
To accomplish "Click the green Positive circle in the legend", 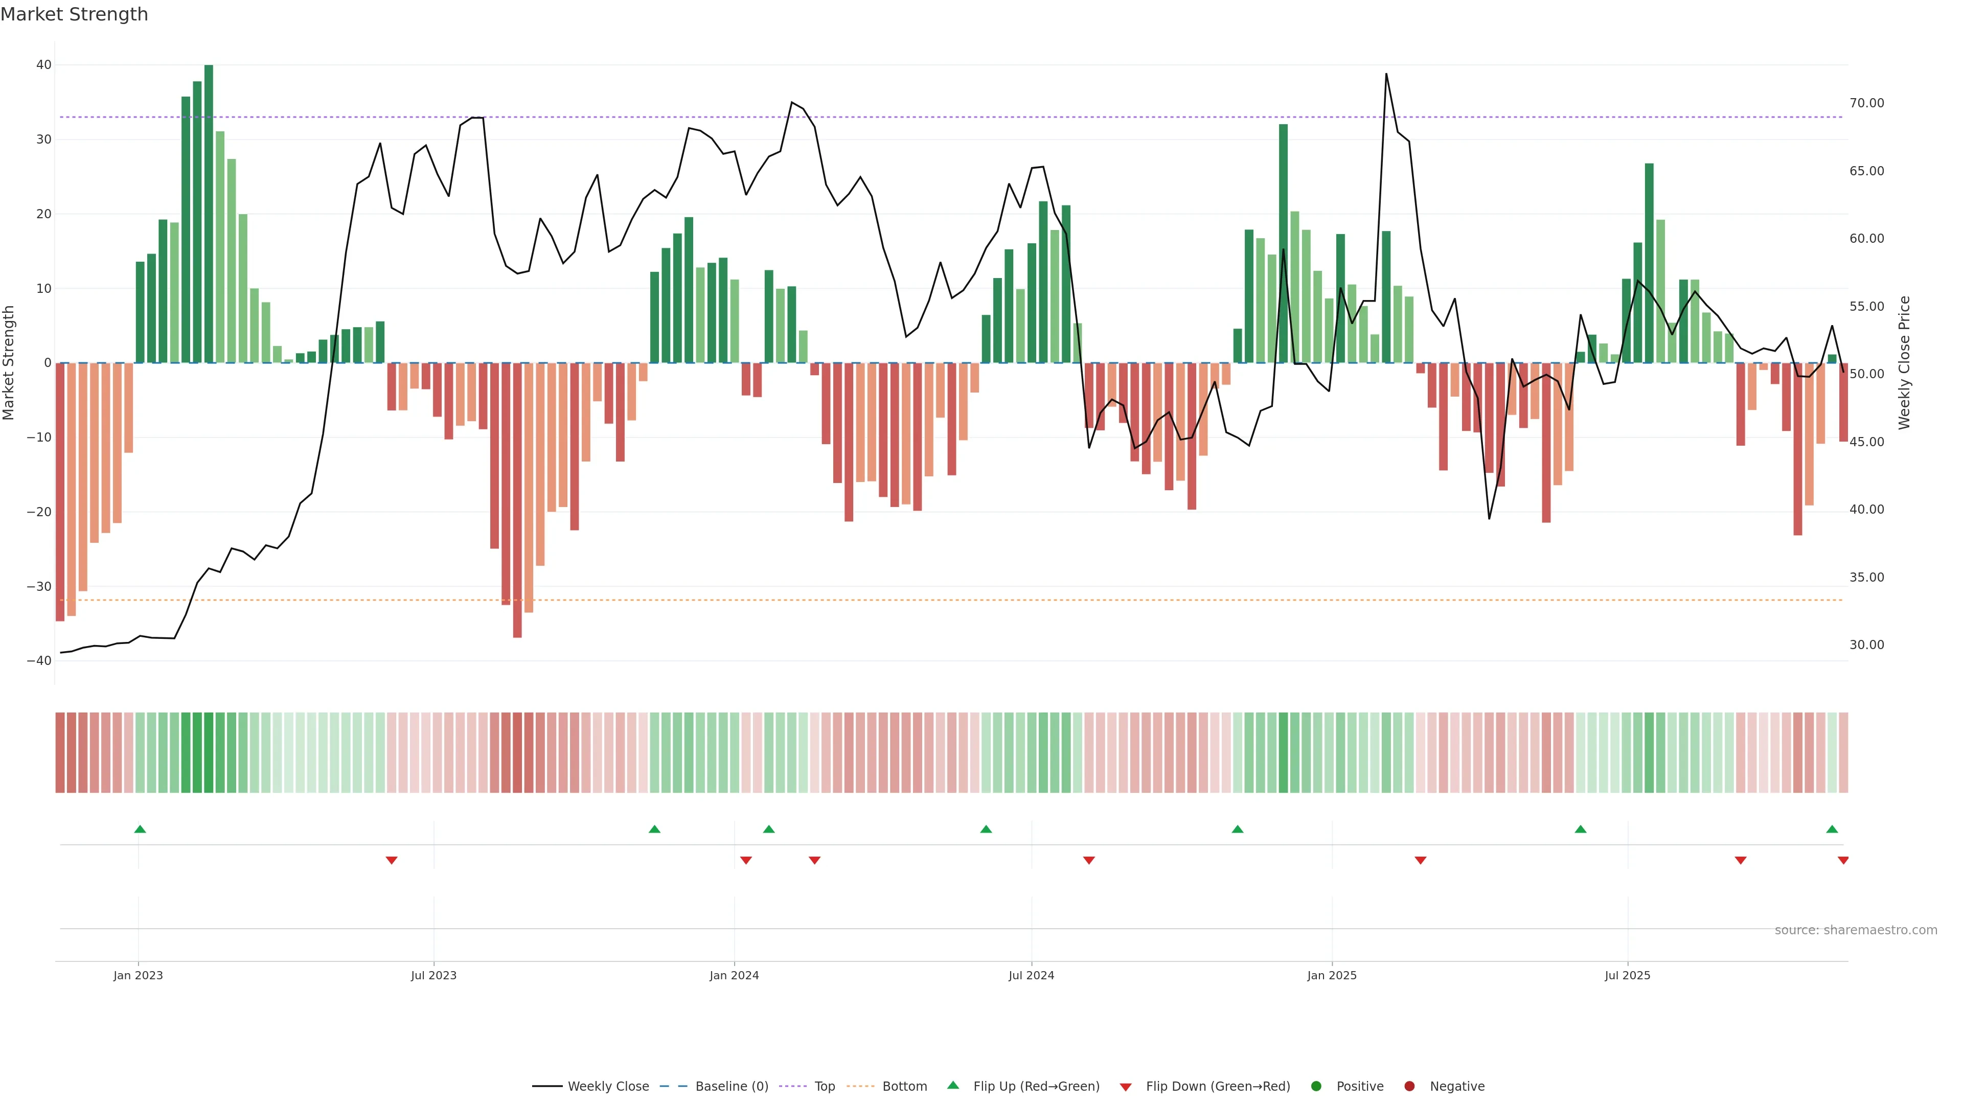I will pyautogui.click(x=1316, y=1087).
